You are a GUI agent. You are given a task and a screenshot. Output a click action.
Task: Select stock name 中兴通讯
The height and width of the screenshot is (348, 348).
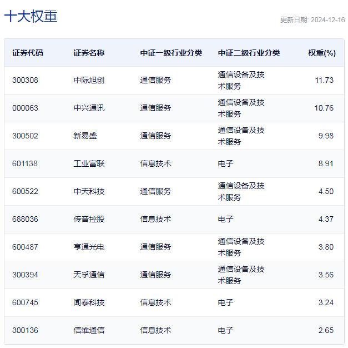[x=89, y=108]
